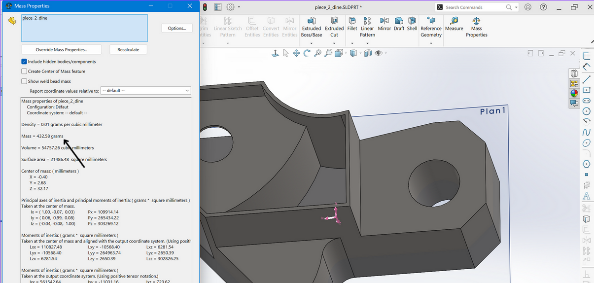Select the Corner Rectangle sketch tool
The image size is (594, 283).
(x=587, y=90)
